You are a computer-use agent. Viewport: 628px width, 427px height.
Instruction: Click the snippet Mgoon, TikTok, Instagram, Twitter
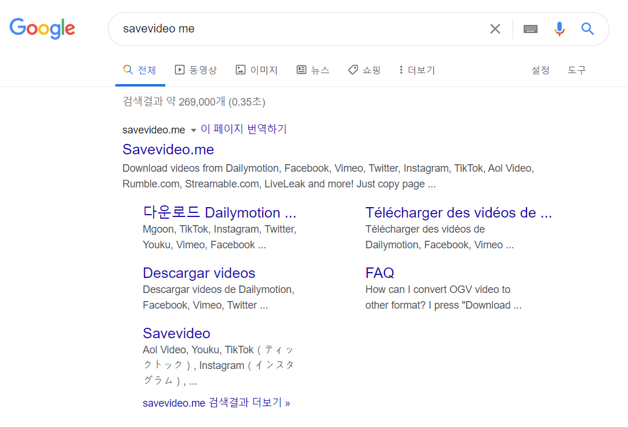coord(219,237)
